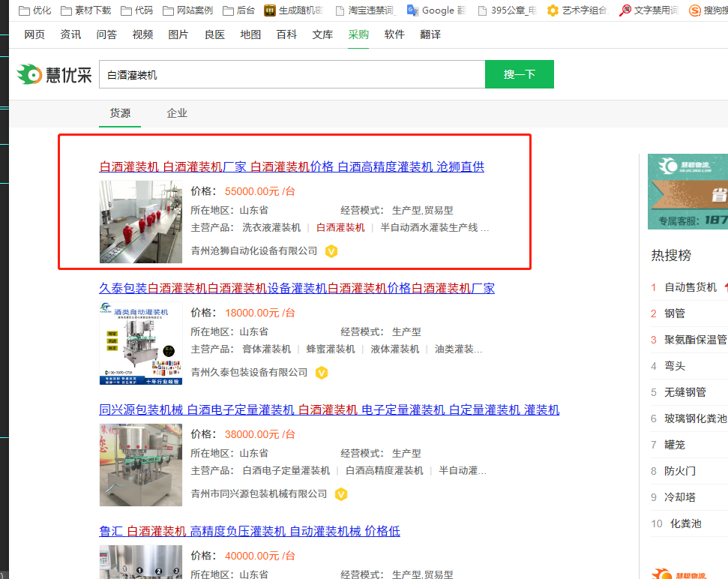The height and width of the screenshot is (579, 728).
Task: Click verified badge next to 青州久泰包装设备有限公司
Action: [322, 373]
